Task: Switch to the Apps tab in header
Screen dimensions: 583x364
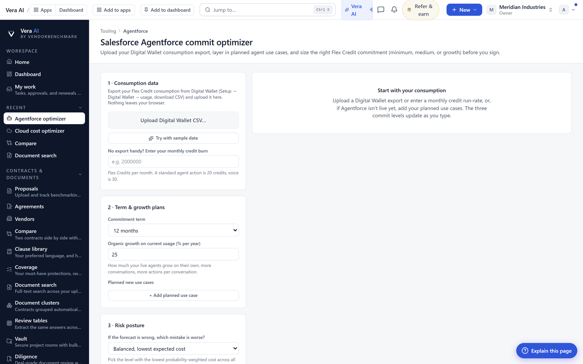Action: [x=43, y=10]
